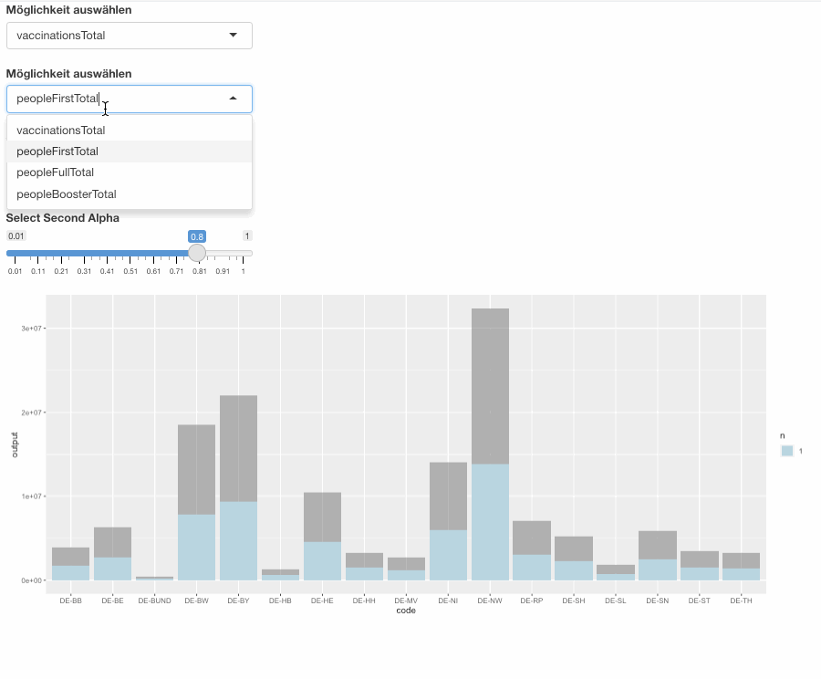Image resolution: width=821 pixels, height=679 pixels.
Task: Click the Select Second Alpha label
Action: coord(62,218)
